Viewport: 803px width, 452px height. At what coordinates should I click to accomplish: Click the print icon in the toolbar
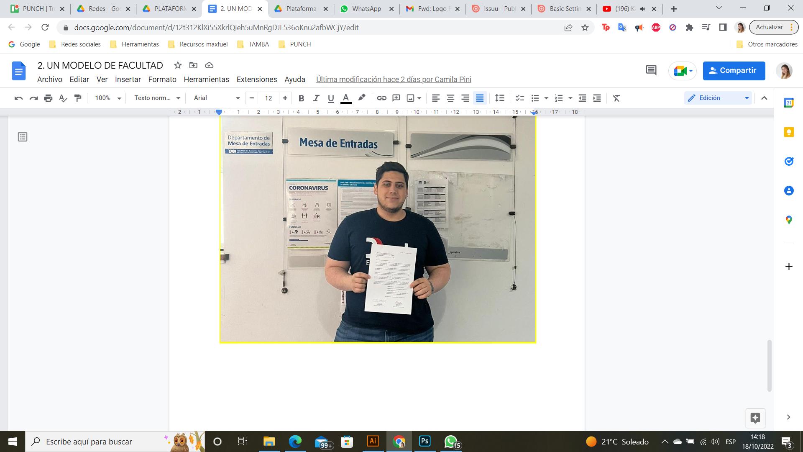coord(48,98)
